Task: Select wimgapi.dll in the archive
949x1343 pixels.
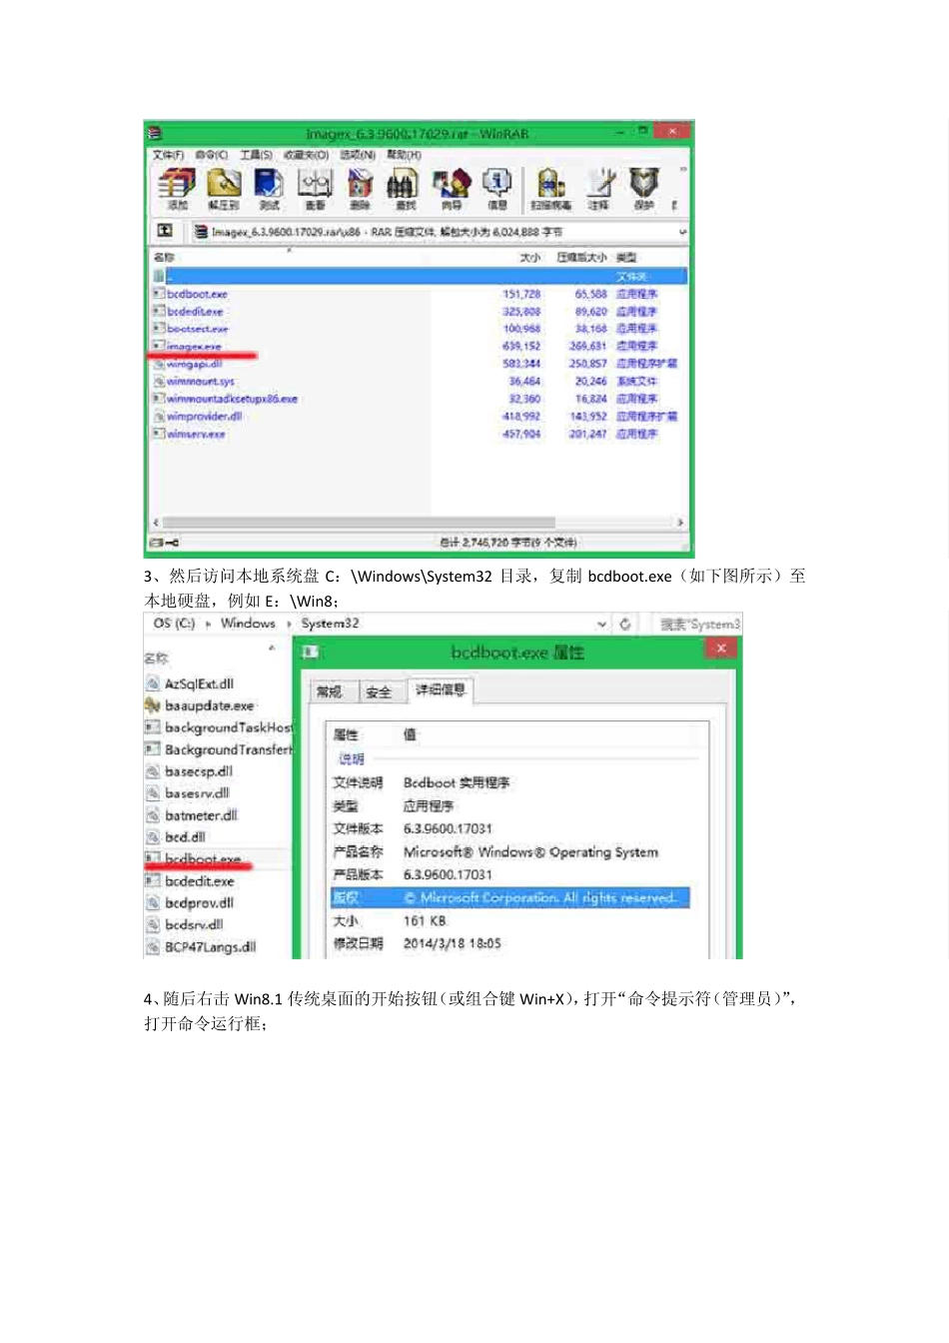Action: 195,364
